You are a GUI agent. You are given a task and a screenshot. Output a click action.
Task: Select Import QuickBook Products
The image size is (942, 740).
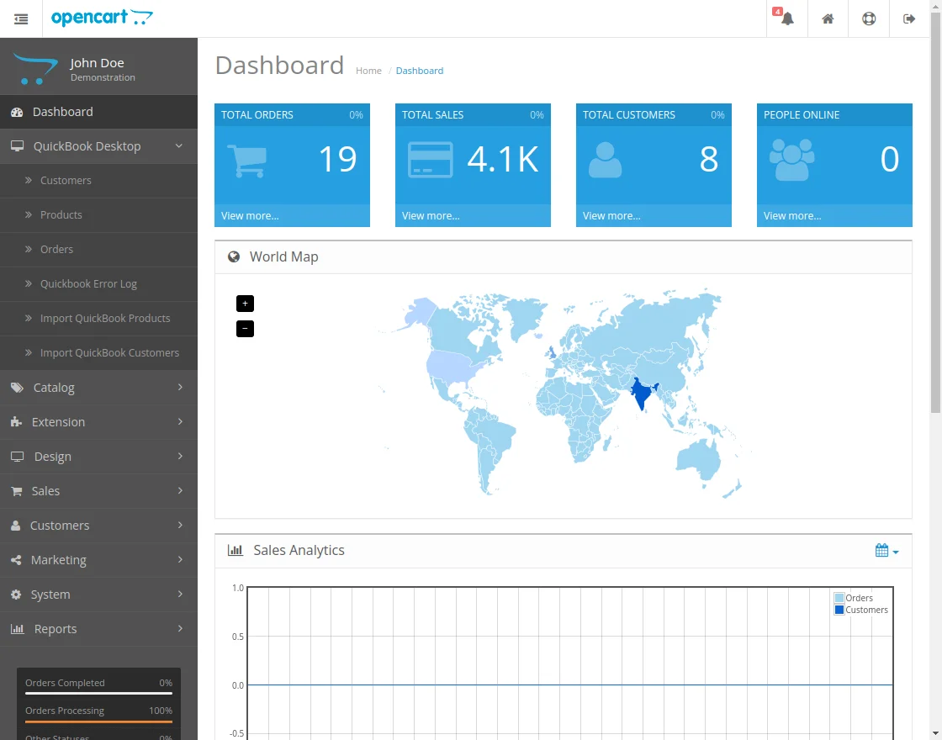(105, 319)
